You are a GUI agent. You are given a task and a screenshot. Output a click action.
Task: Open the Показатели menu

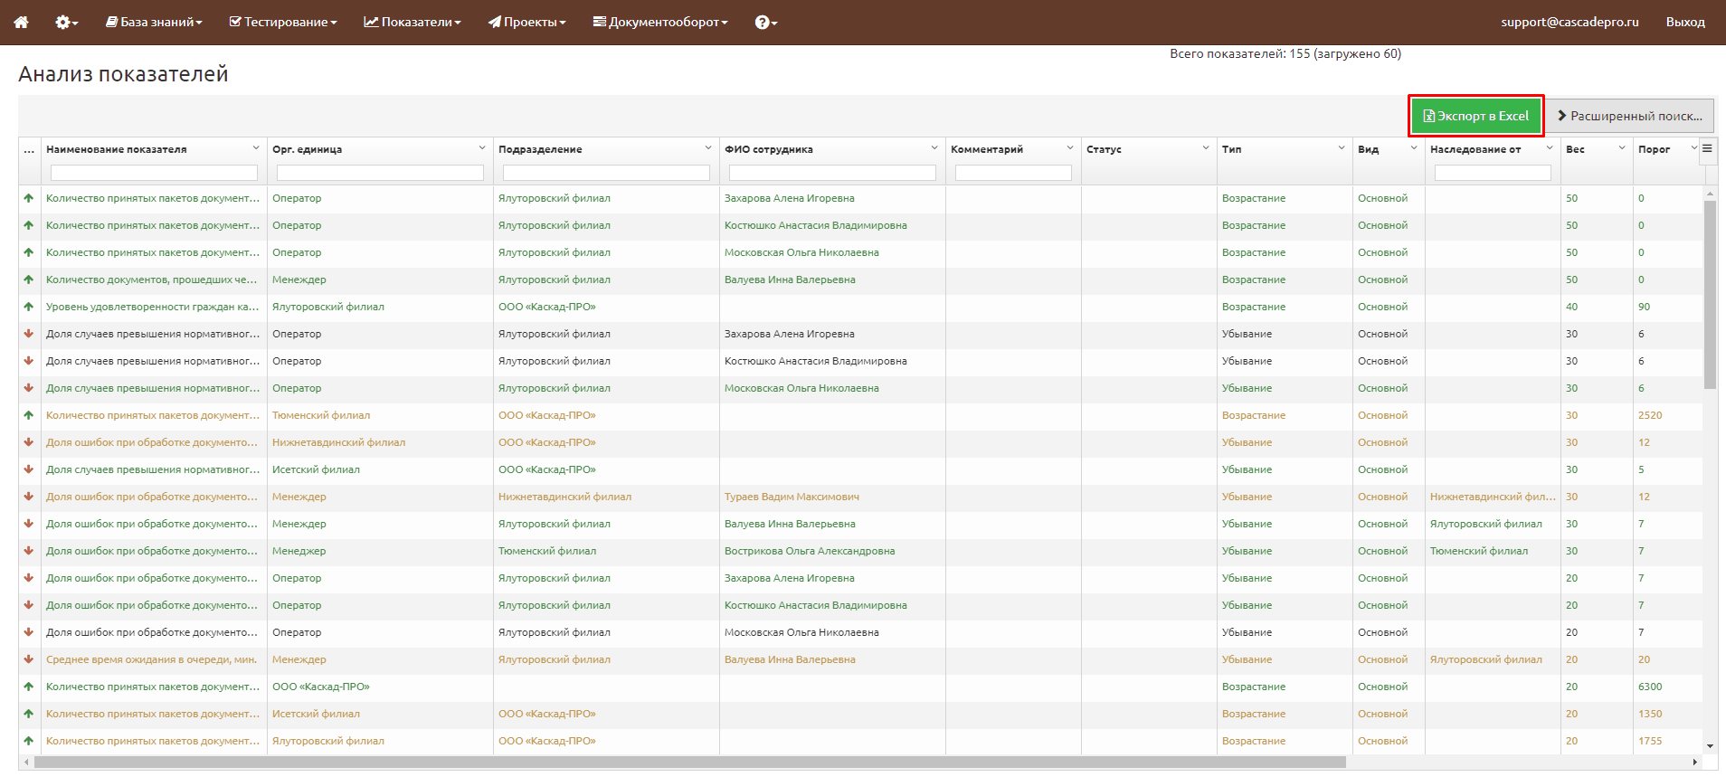point(413,22)
